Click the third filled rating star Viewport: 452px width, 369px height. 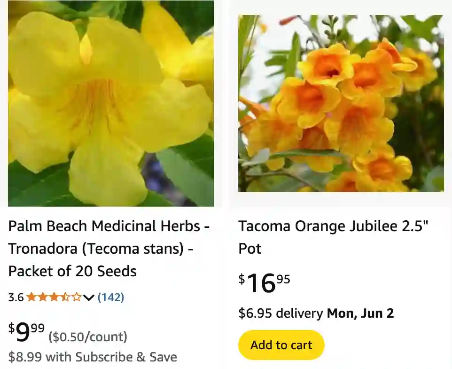pyautogui.click(x=54, y=297)
